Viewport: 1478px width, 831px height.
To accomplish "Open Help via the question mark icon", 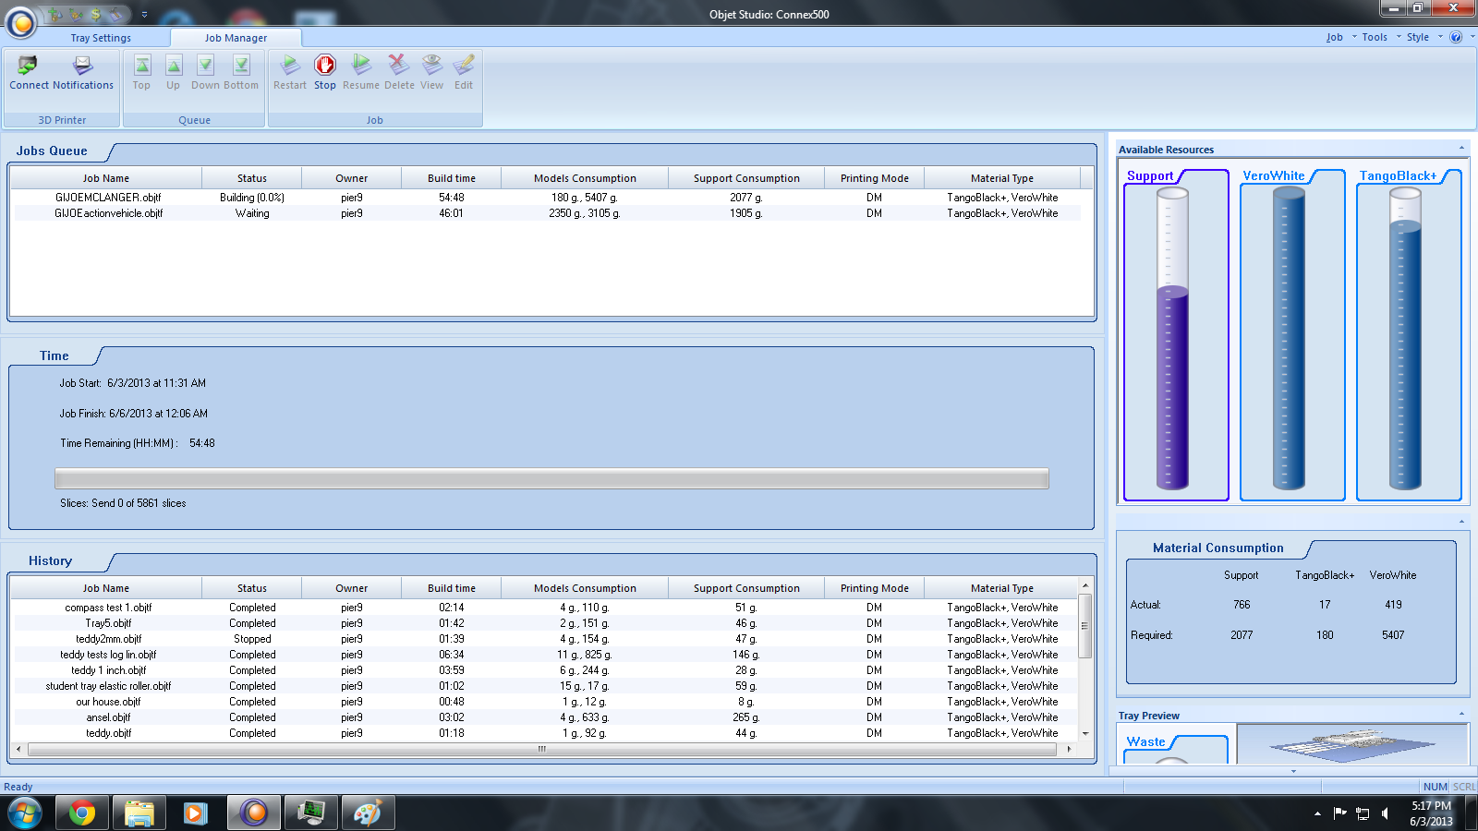I will coord(1456,37).
